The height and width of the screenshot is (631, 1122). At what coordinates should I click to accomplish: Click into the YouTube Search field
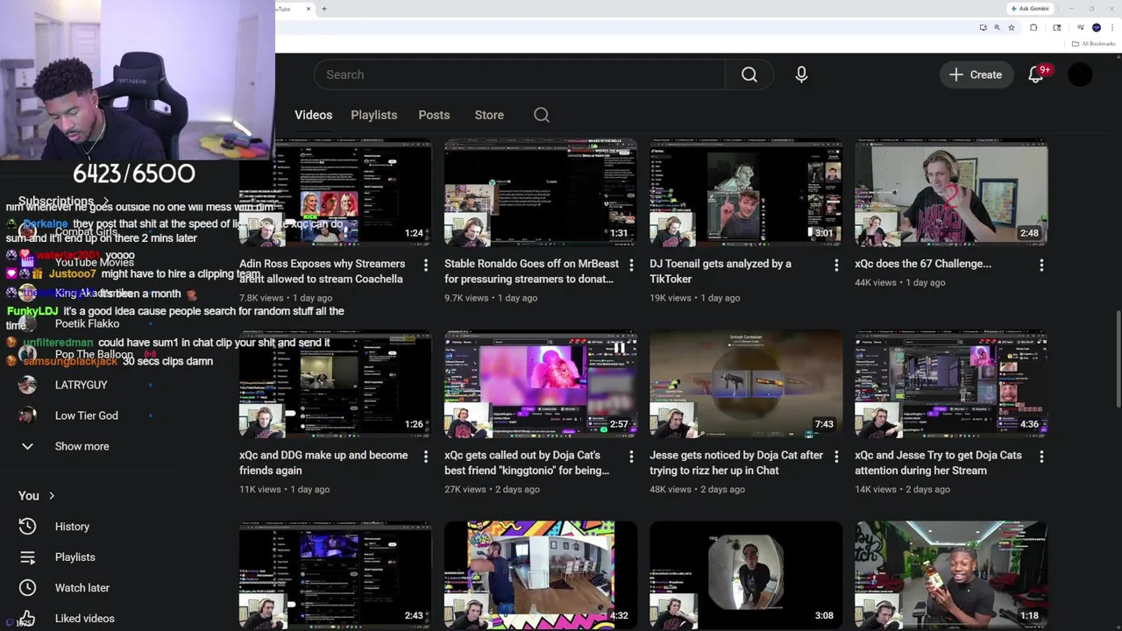point(519,74)
